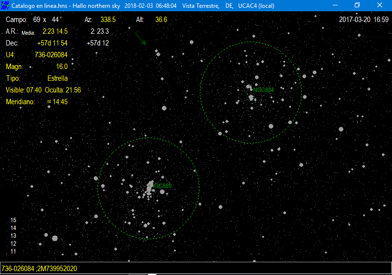Click the Tipo value Estrella
The height and width of the screenshot is (275, 392).
click(57, 78)
